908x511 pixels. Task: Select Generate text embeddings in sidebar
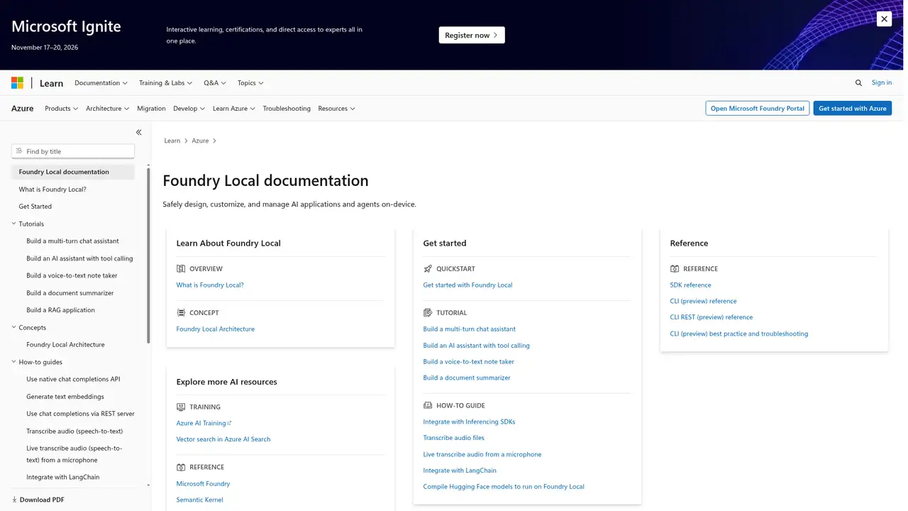[65, 397]
